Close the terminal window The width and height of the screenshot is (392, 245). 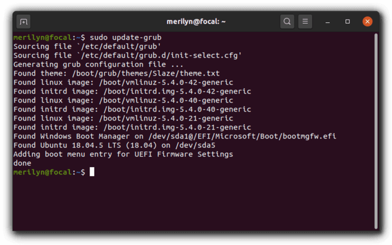pos(367,21)
